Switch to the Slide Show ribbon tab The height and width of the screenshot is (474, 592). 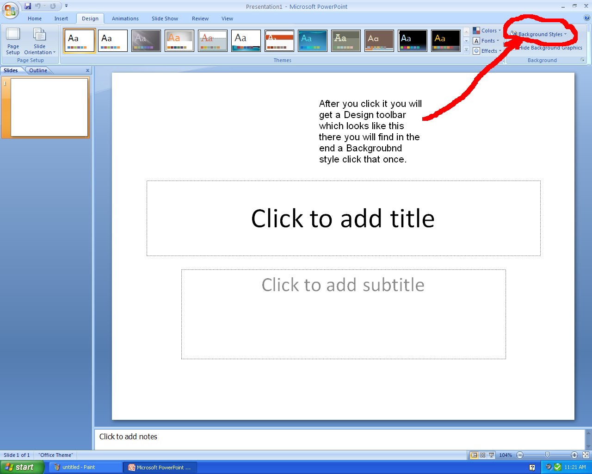(165, 19)
